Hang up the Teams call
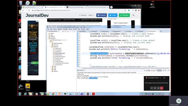Image resolution: width=188 pixels, height=106 pixels. point(162,88)
